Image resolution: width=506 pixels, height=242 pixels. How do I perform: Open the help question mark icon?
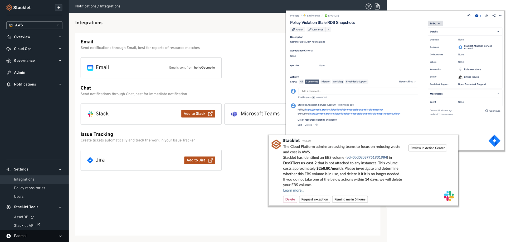368,7
